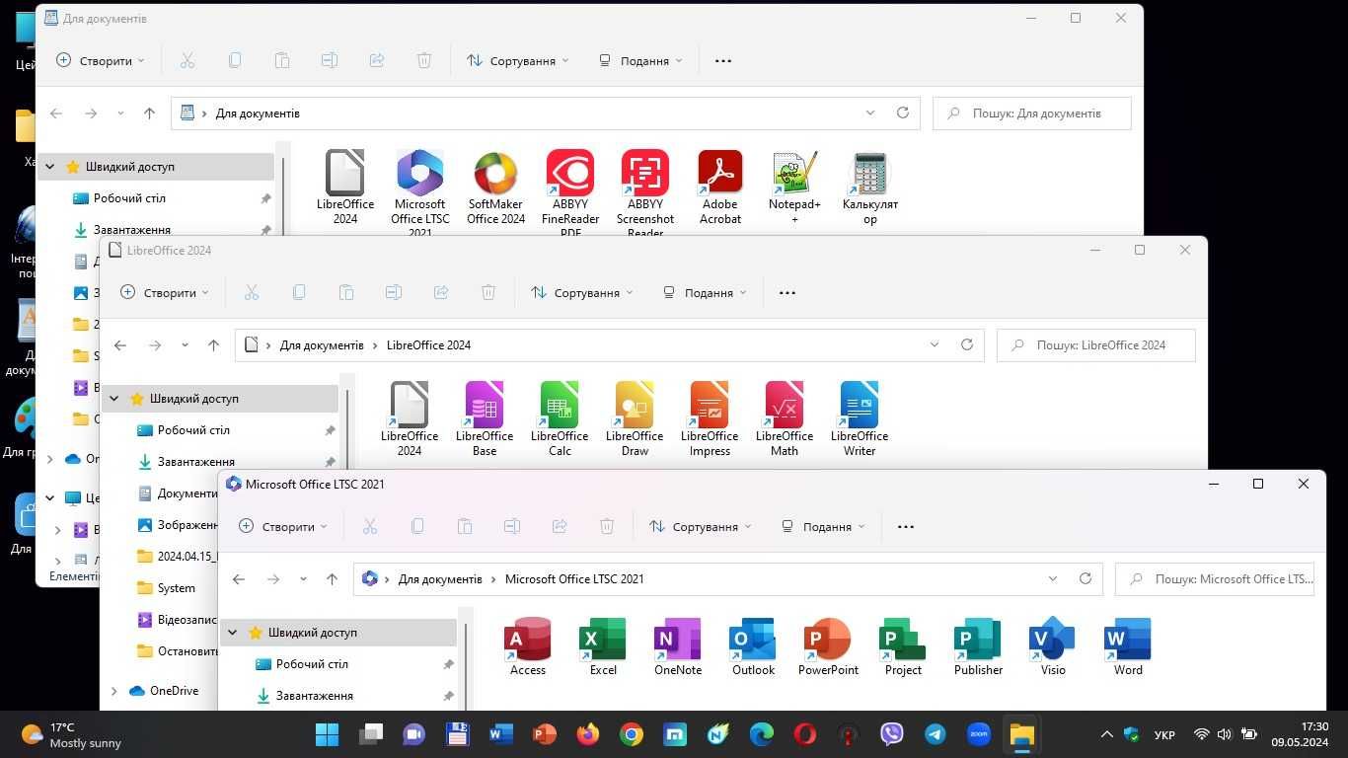Image resolution: width=1348 pixels, height=758 pixels.
Task: Open Сортування dropdown in LibreOffice 2024 window
Action: pyautogui.click(x=581, y=292)
